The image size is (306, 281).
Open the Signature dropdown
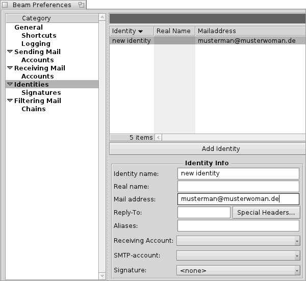point(238,270)
